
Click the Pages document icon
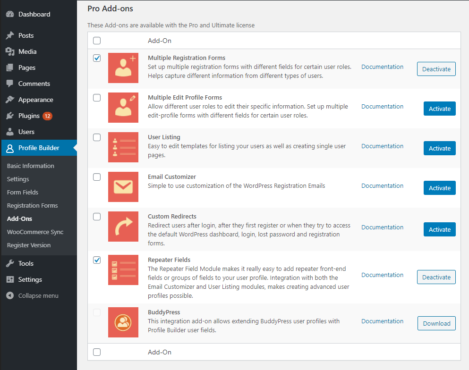10,67
